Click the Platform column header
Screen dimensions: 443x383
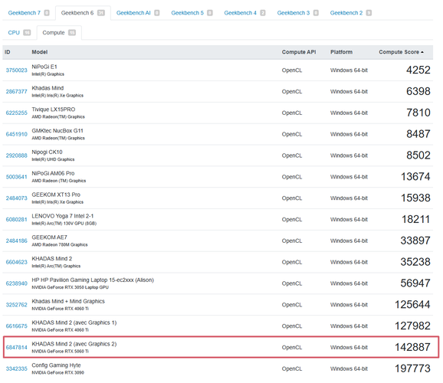click(x=341, y=52)
